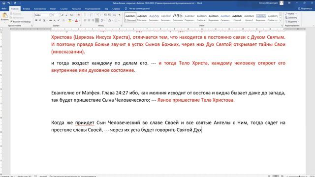Increase paragraph indent
This screenshot has width=315, height=177.
pos(109,15)
